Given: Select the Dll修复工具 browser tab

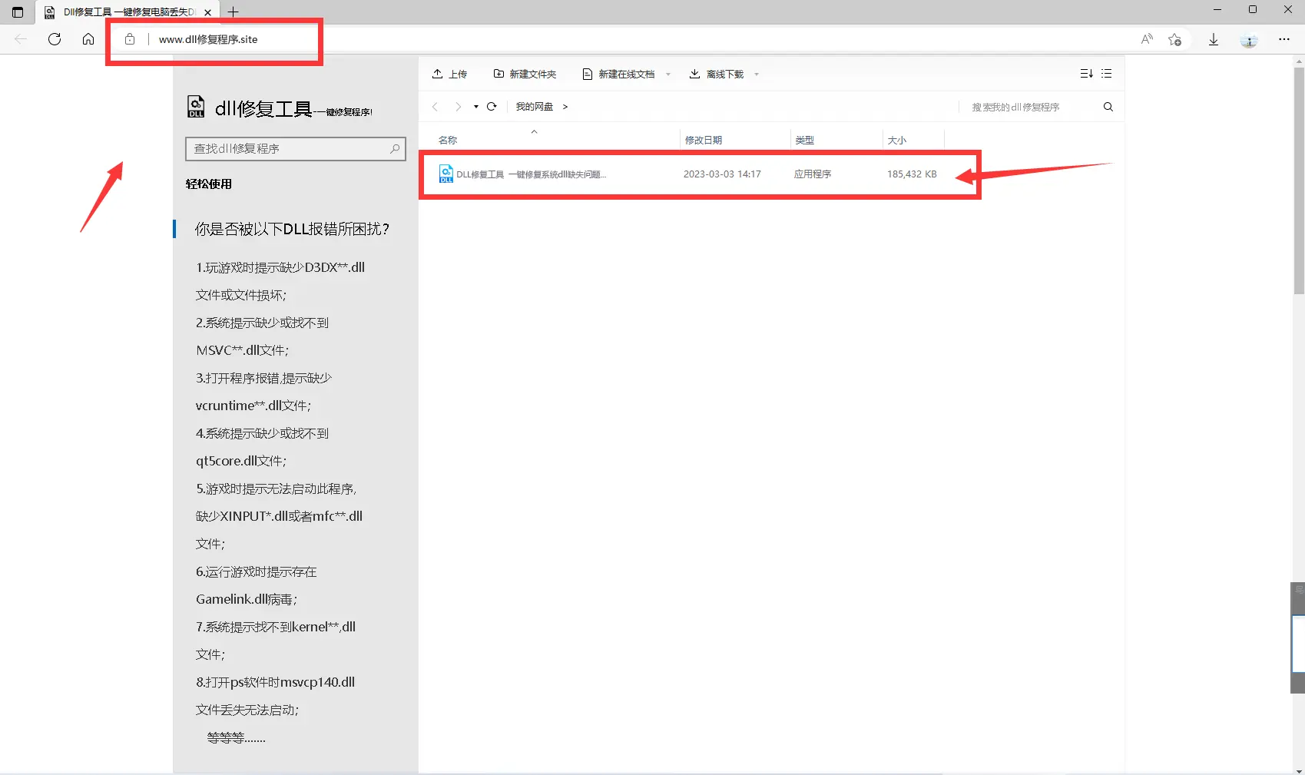Looking at the screenshot, I should click(128, 12).
